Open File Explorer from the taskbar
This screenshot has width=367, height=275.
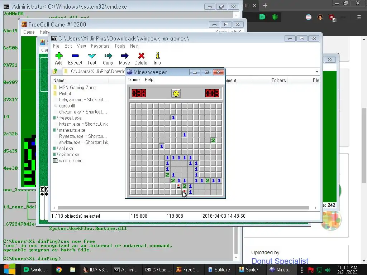pos(73,270)
